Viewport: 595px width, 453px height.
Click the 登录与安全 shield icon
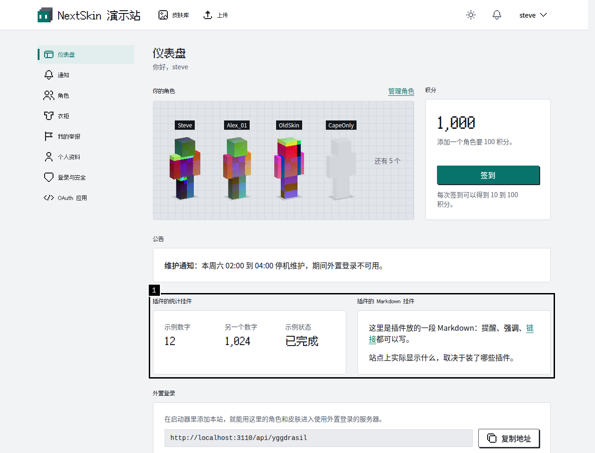49,177
